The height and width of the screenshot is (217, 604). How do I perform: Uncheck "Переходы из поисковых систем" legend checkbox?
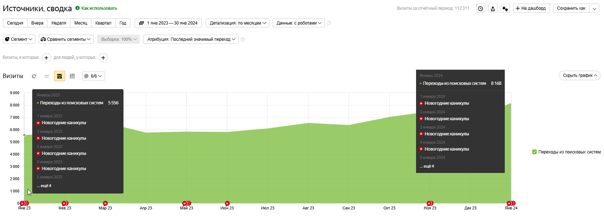tap(534, 152)
